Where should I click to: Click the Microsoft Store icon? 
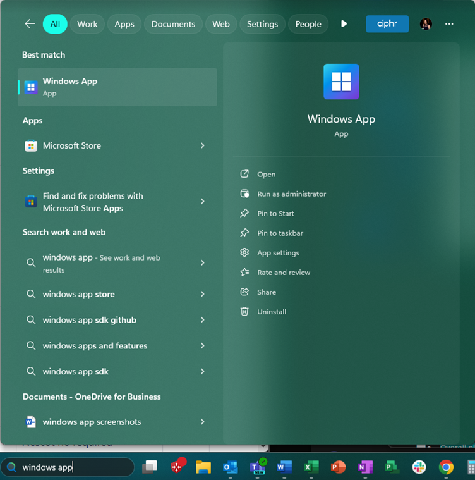pos(31,145)
